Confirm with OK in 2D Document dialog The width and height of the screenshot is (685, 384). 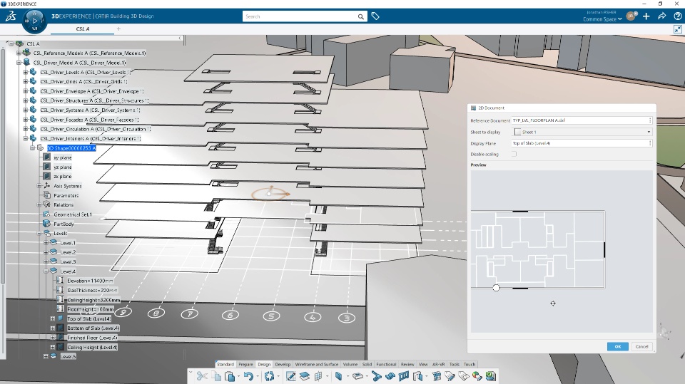click(617, 346)
